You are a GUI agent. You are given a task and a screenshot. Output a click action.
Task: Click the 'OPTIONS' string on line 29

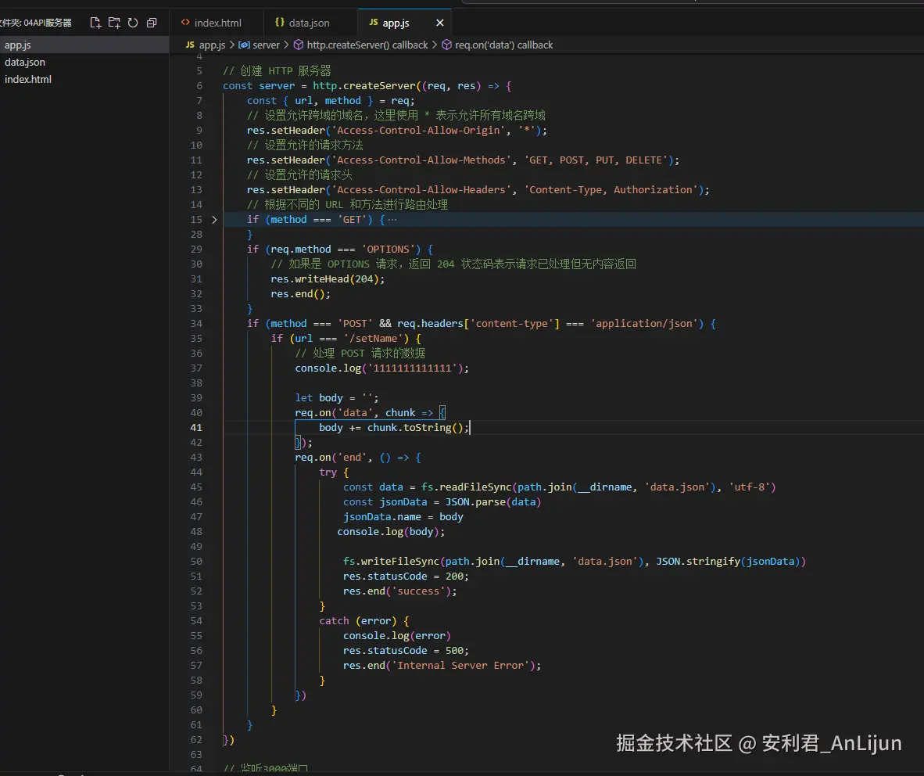tap(388, 250)
